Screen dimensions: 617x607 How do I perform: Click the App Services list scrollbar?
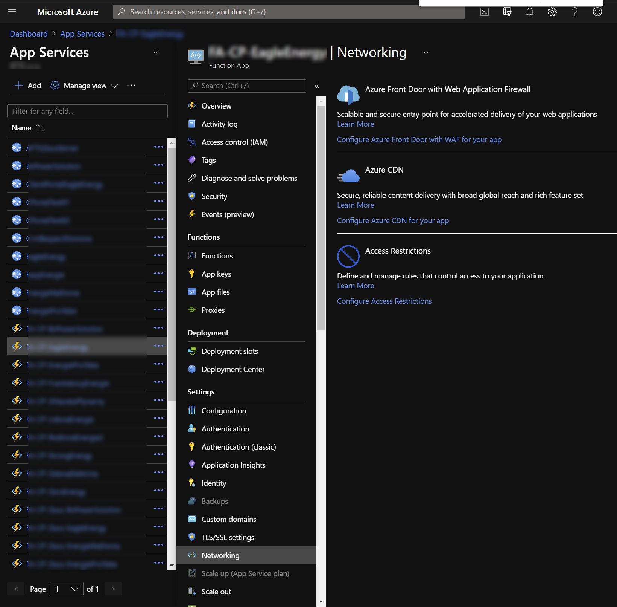point(172,274)
